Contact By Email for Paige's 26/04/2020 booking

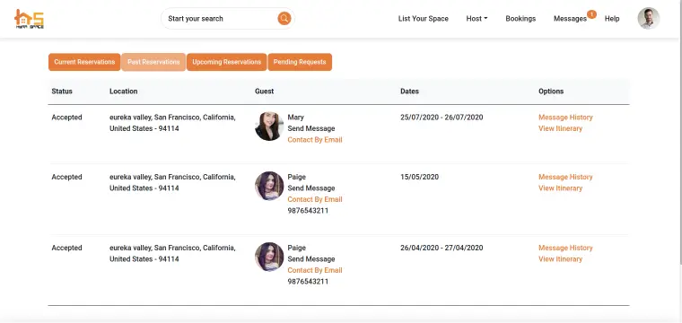click(315, 270)
